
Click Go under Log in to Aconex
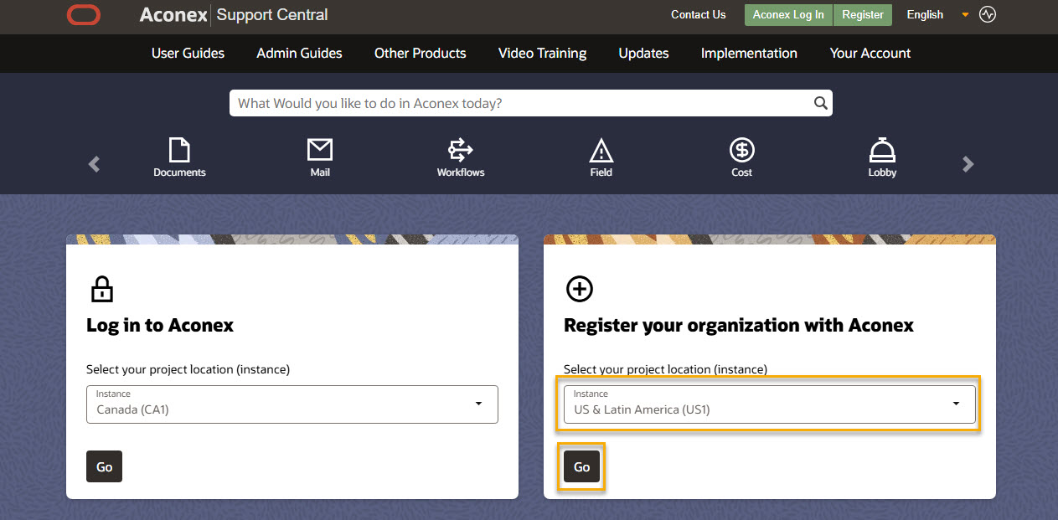[104, 466]
